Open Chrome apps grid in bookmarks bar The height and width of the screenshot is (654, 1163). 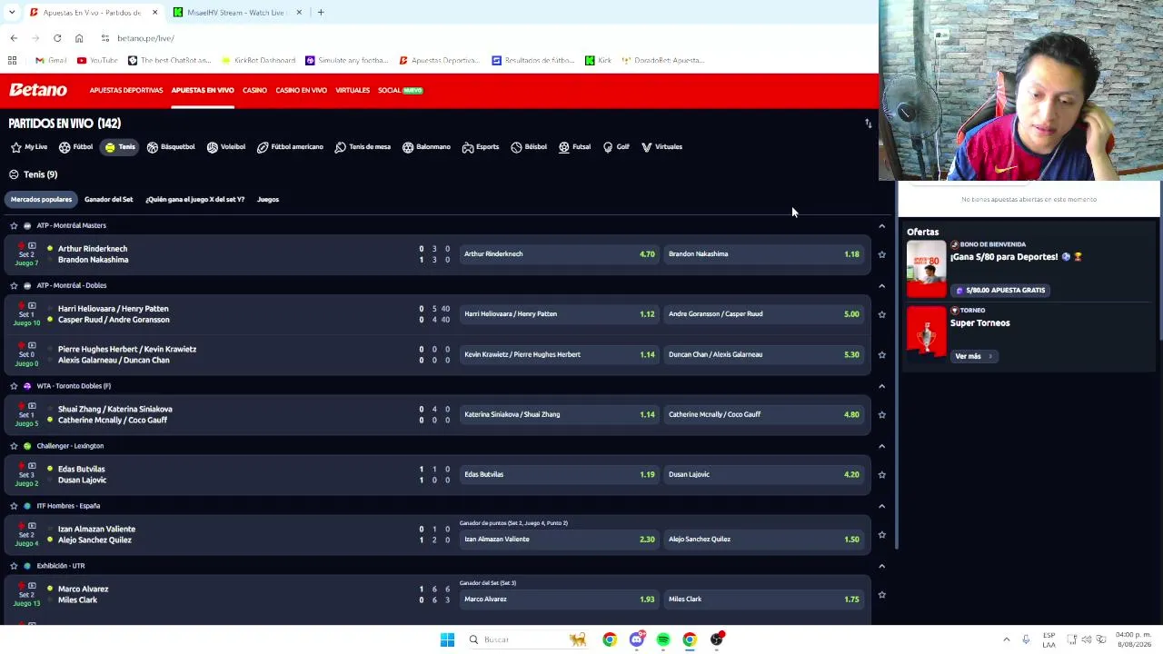click(13, 60)
